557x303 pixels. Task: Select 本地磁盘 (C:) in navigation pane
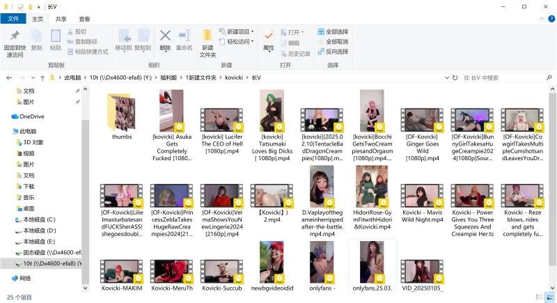[36, 219]
